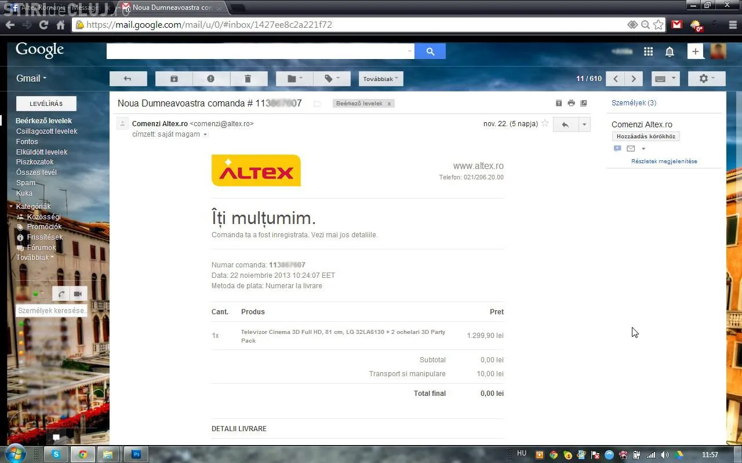Open the Google apps grid
The width and height of the screenshot is (742, 463).
(648, 52)
